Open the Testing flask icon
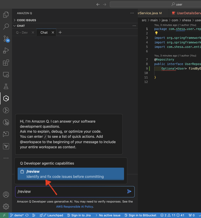The width and height of the screenshot is (201, 218). [6, 87]
